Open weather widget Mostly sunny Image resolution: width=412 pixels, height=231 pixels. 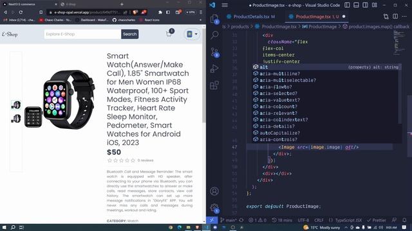322,227
